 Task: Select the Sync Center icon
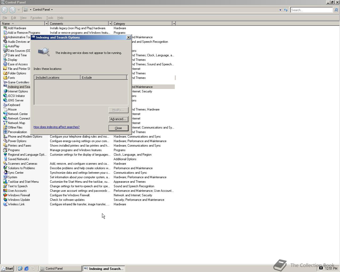tap(5, 173)
